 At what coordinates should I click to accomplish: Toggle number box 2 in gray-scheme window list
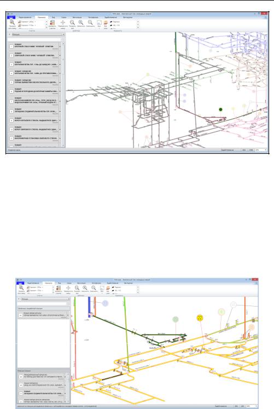[11, 55]
